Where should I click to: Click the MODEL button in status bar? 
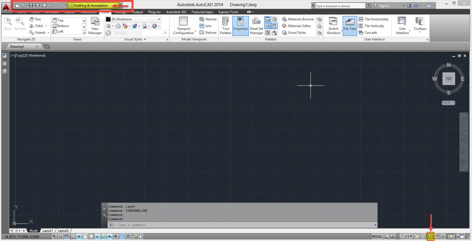click(377, 237)
